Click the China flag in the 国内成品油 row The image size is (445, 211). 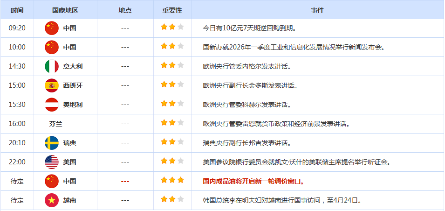52,181
